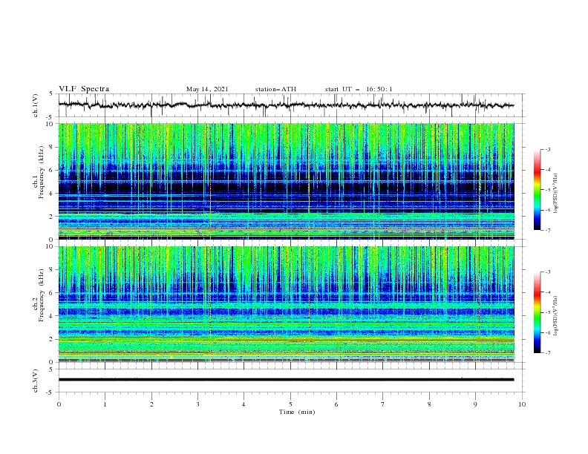The height and width of the screenshot is (454, 588).
Task: Click the time axis tick label "5"
Action: coord(290,404)
